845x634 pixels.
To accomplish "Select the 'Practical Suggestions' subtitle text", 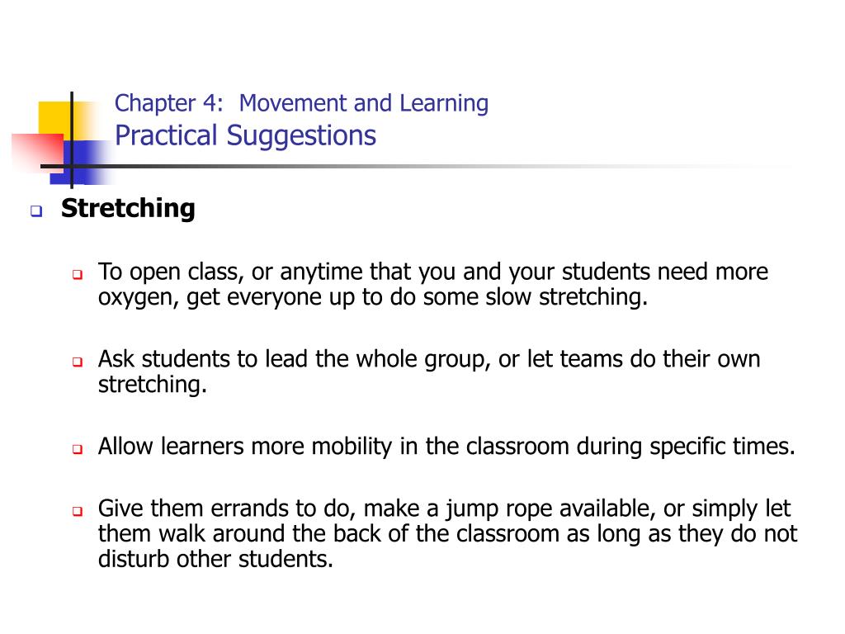I will click(245, 136).
